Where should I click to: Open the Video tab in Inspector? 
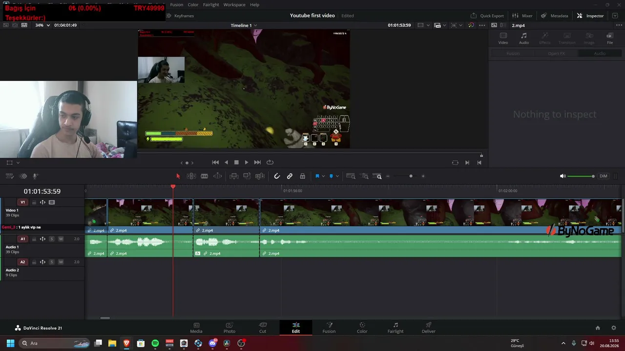tap(503, 38)
